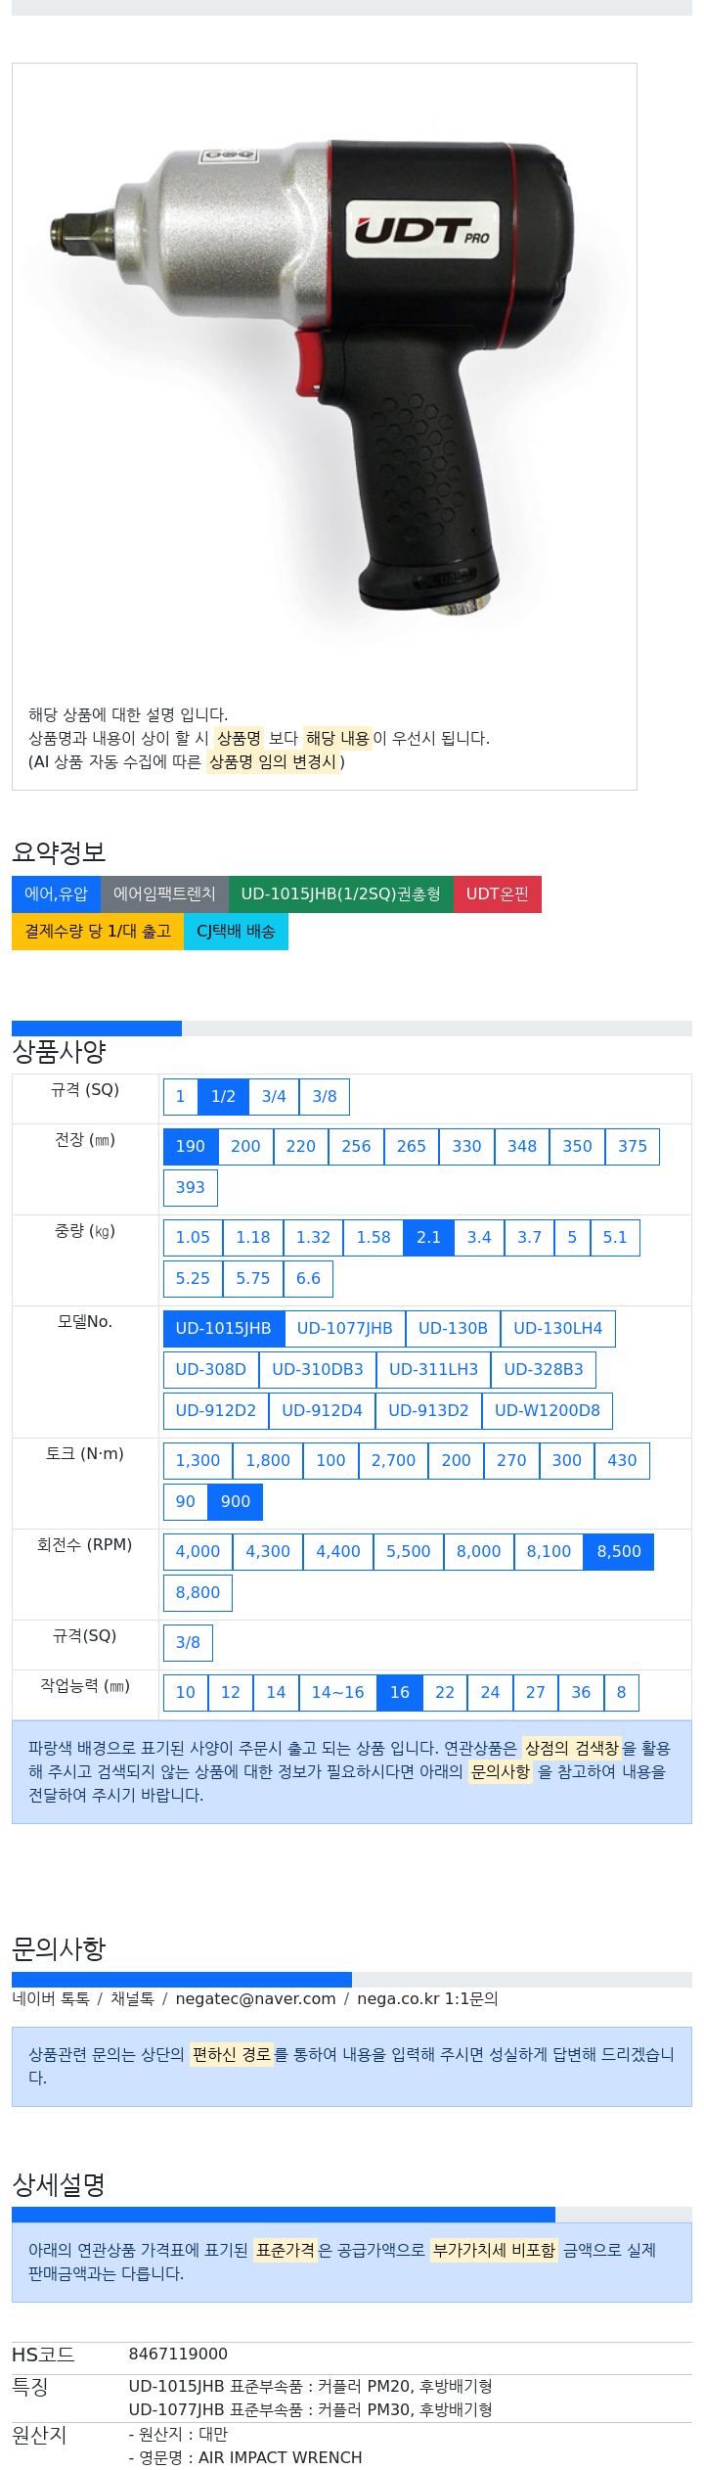Image resolution: width=704 pixels, height=2470 pixels.
Task: Open model UD-W1200D8 option
Action: coord(548,1410)
